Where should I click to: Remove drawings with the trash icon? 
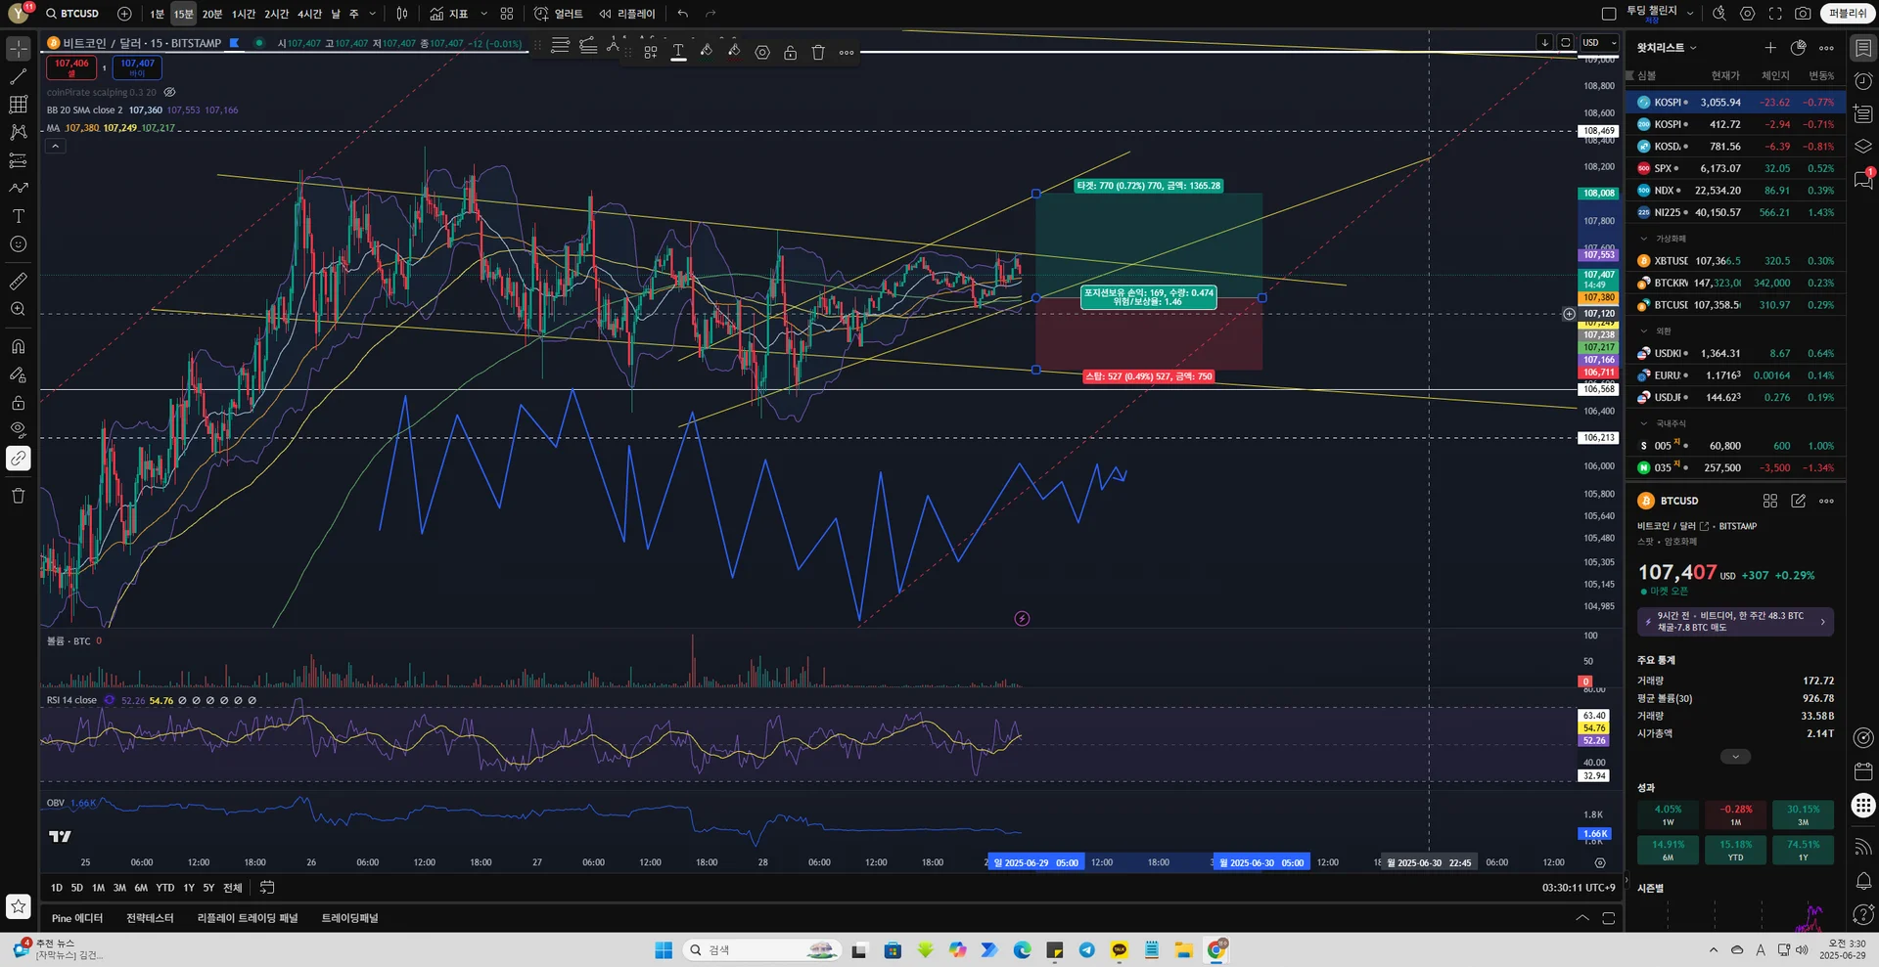(x=19, y=496)
